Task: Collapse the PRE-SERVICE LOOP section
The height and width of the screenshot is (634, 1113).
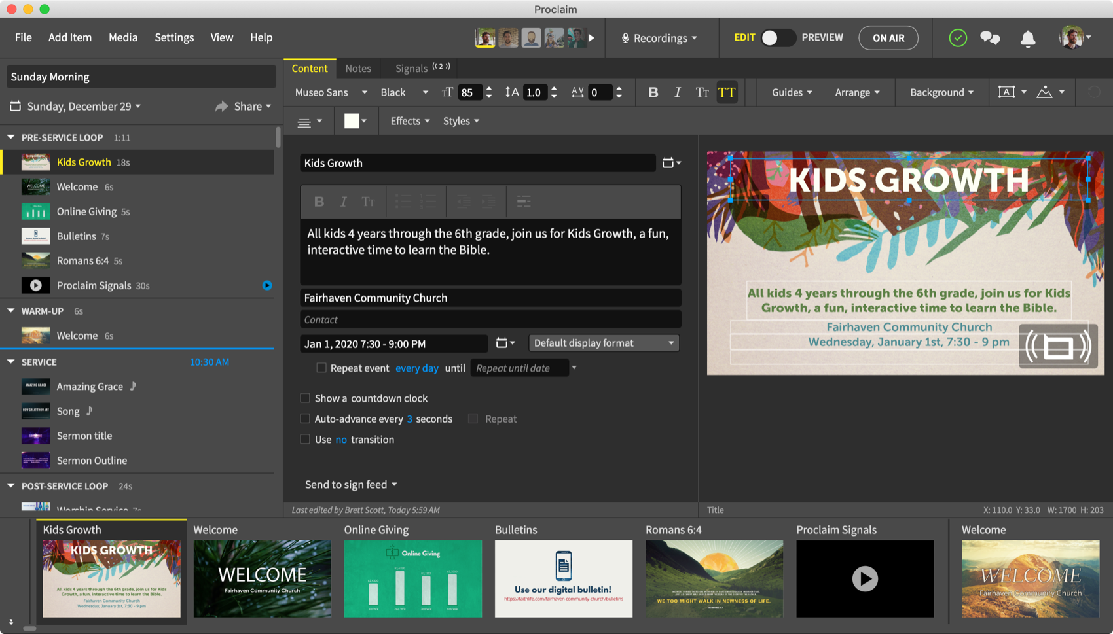Action: [x=11, y=137]
